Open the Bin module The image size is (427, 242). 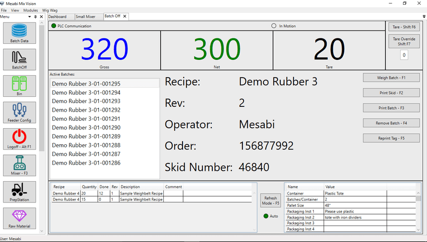19,86
